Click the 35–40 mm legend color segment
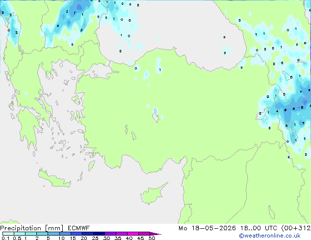 click(121, 234)
